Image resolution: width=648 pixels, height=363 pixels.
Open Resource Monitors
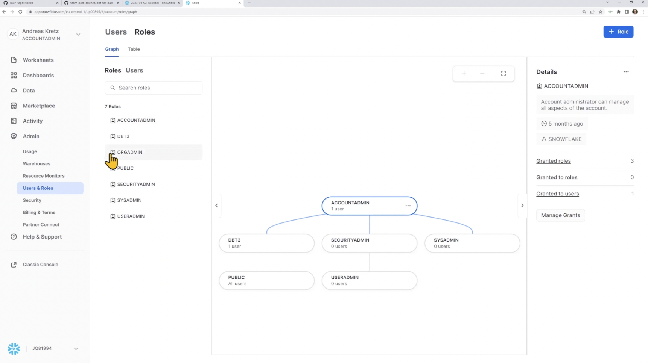[x=44, y=176]
